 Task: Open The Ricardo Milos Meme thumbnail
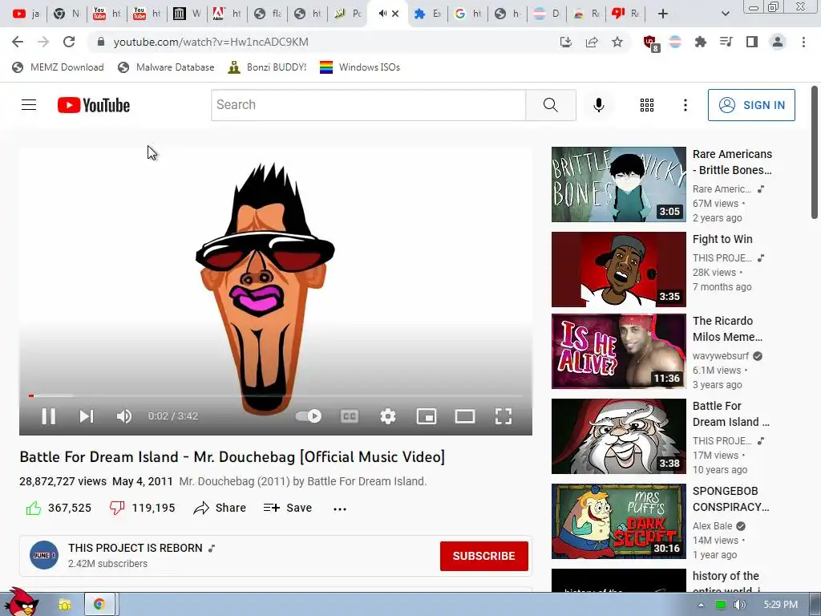[618, 351]
